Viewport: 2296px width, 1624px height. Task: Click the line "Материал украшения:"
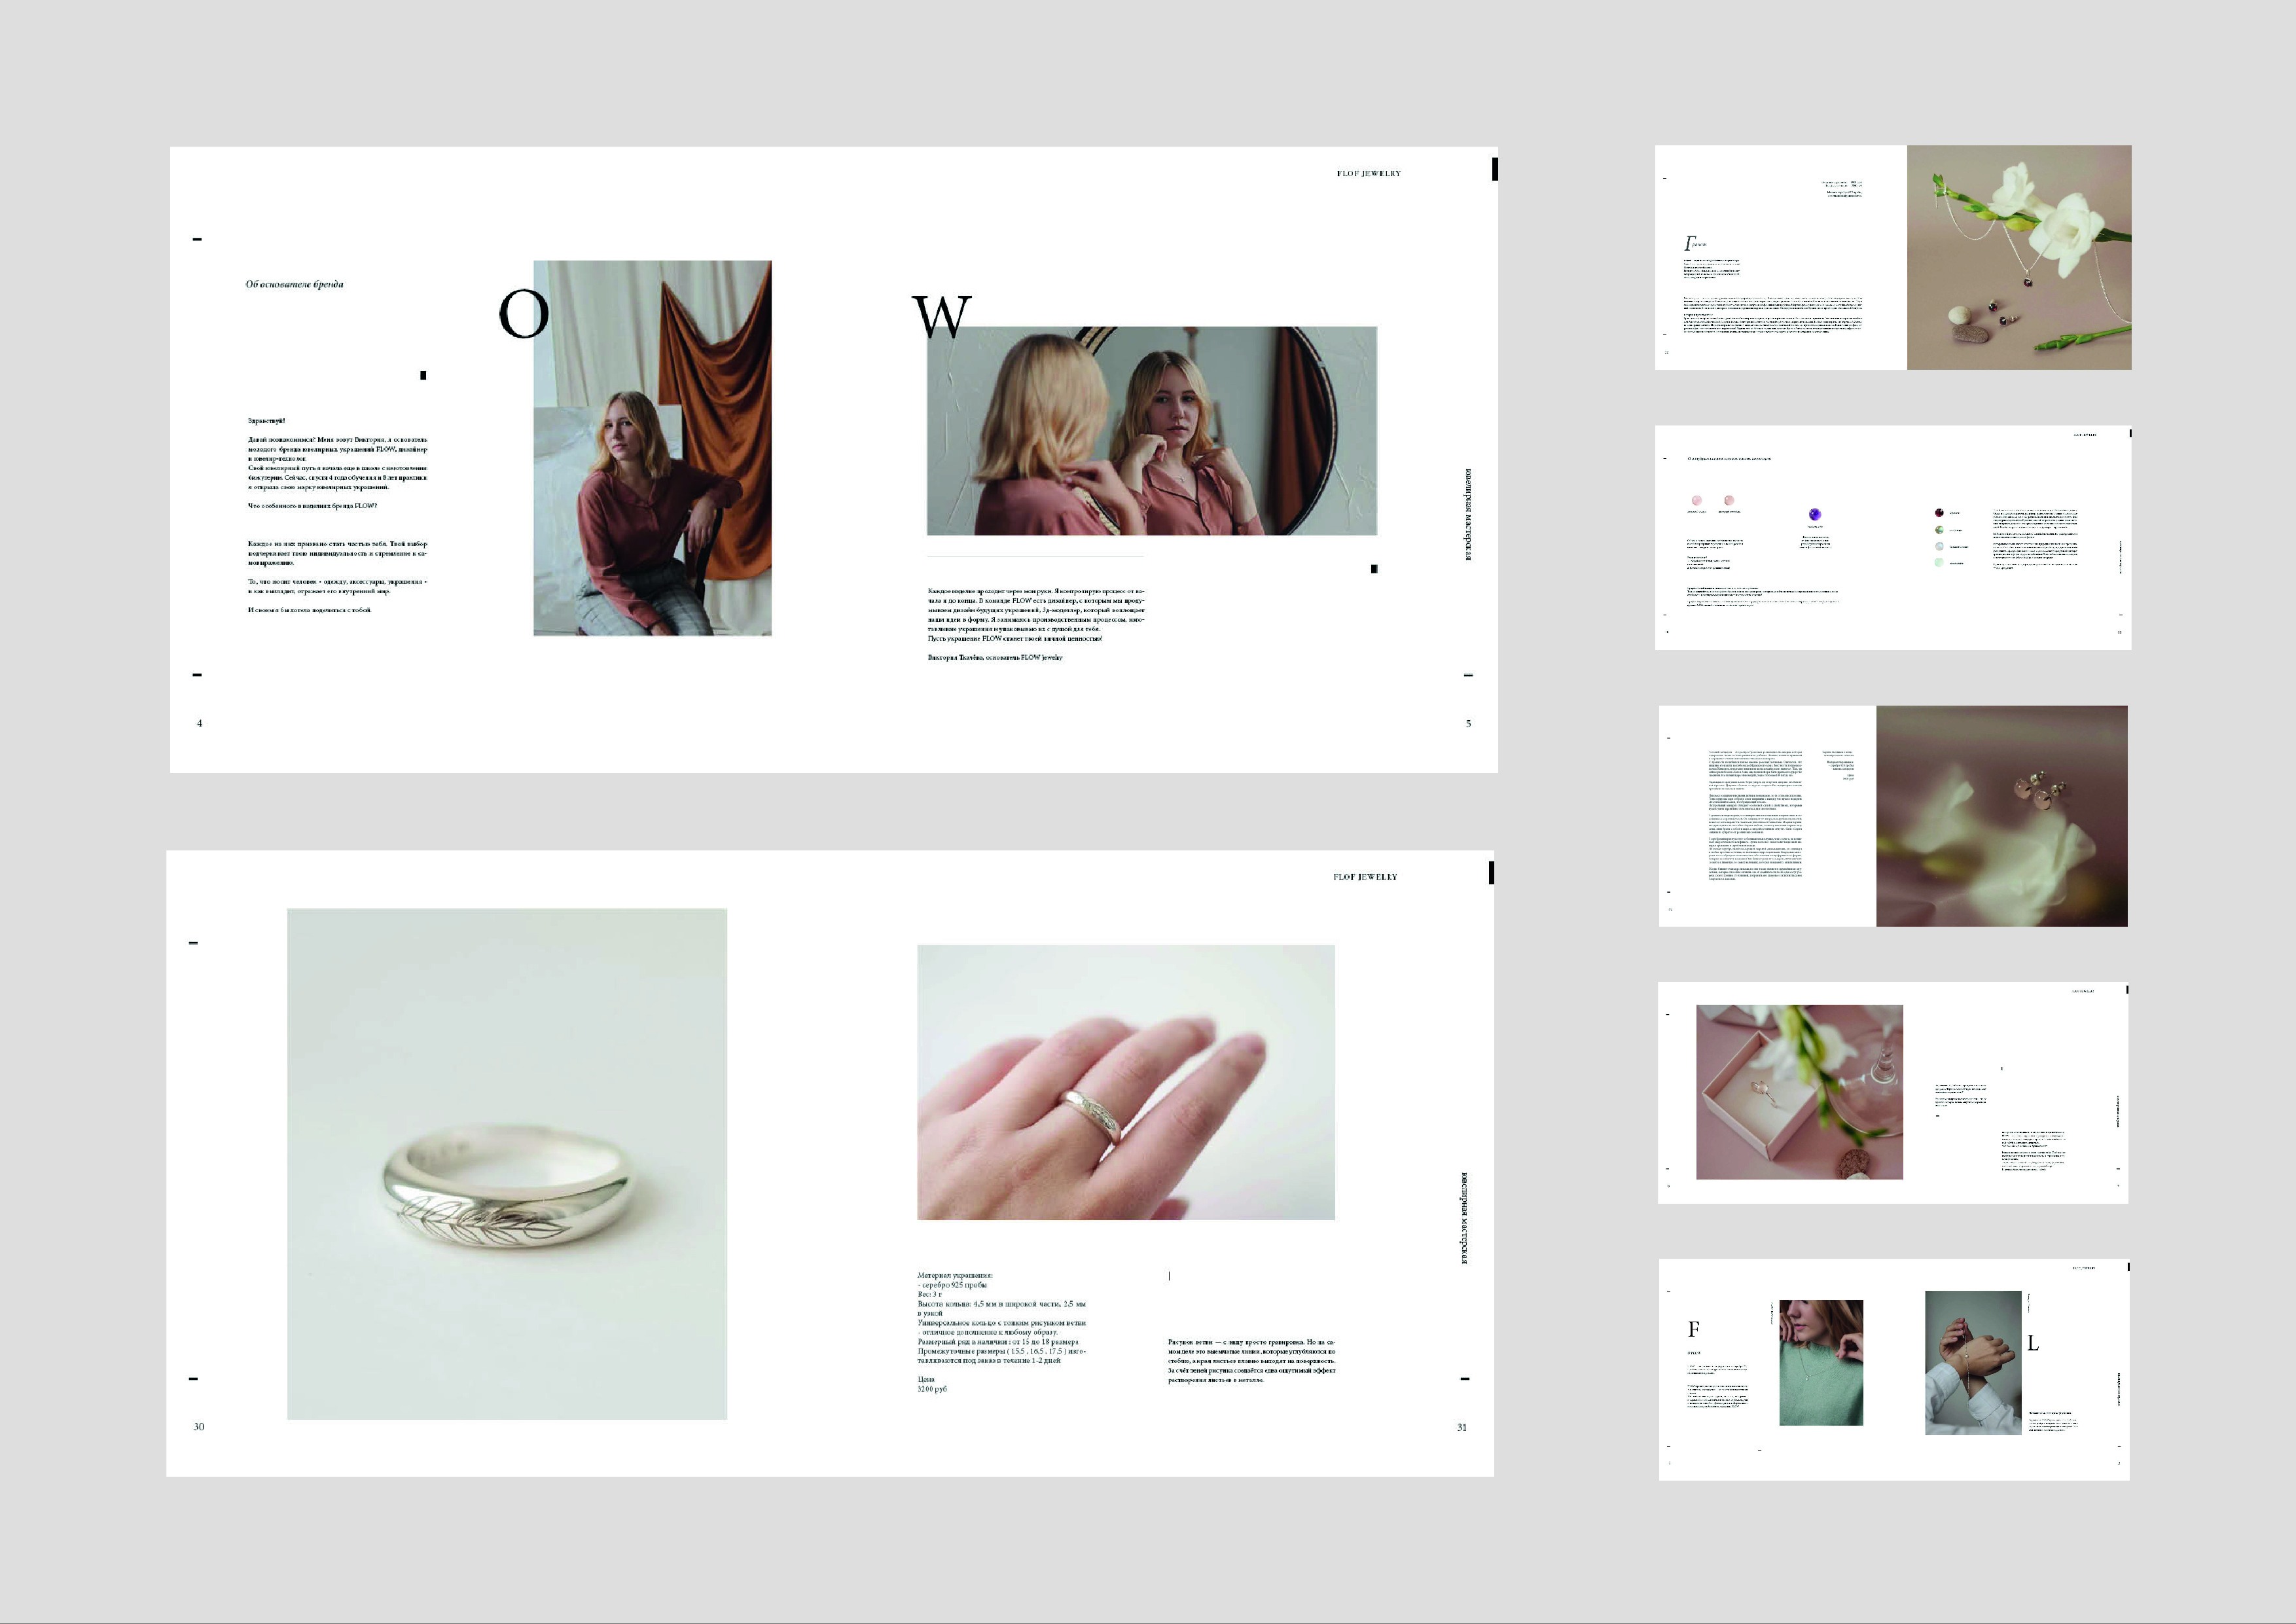coord(955,1276)
